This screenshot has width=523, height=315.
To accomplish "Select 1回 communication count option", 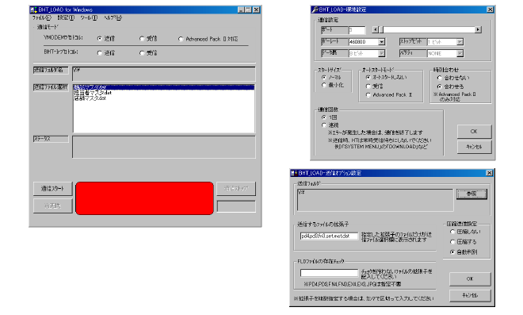I will click(x=324, y=117).
